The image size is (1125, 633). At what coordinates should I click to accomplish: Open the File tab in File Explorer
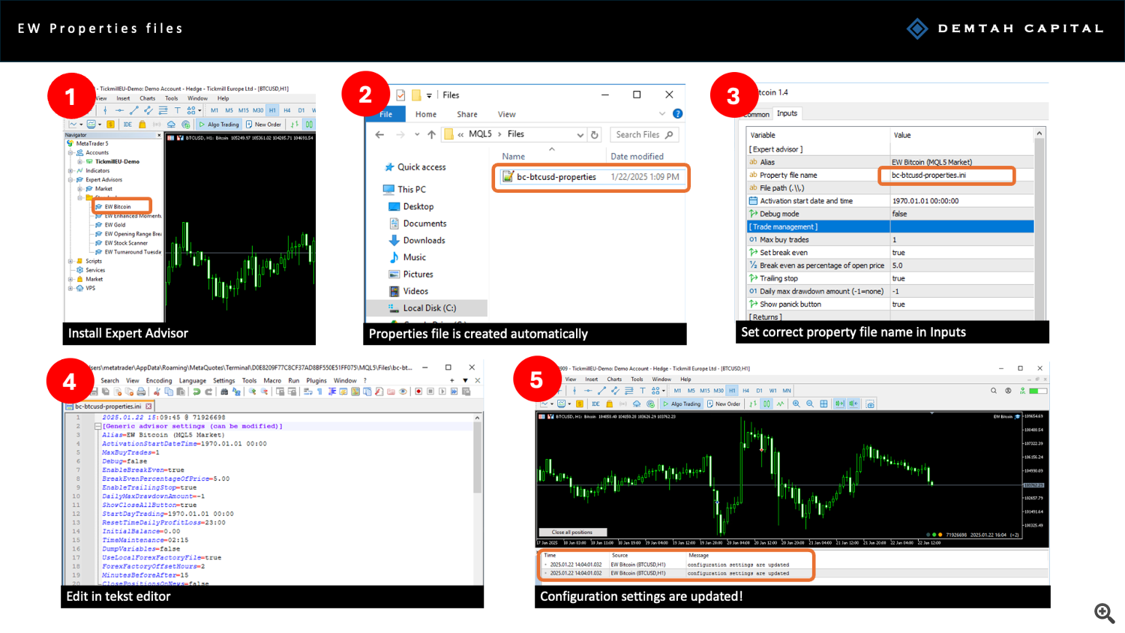pos(385,114)
